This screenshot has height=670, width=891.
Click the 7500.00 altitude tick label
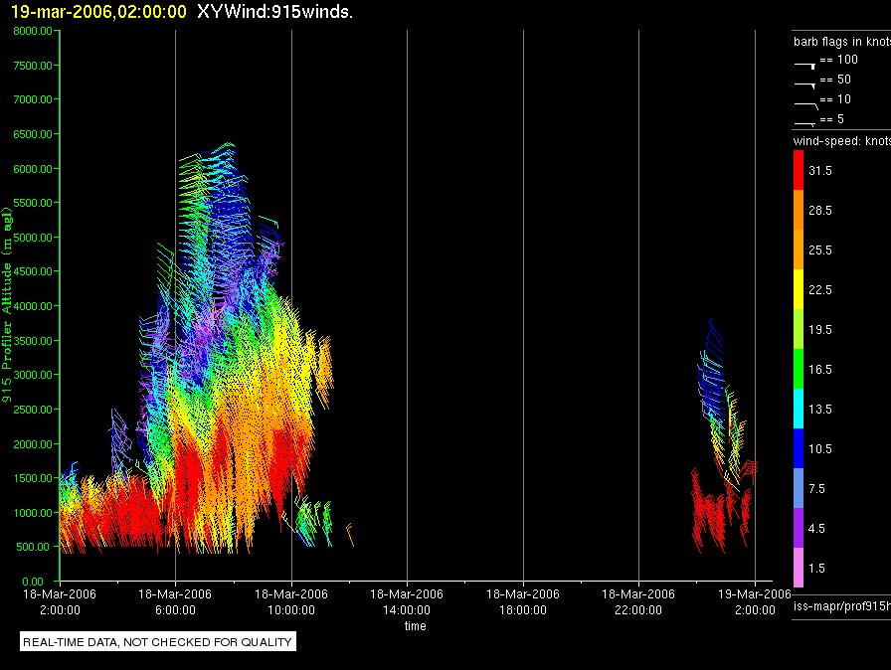point(33,66)
